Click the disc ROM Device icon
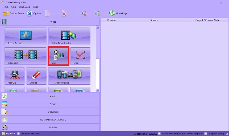 tap(5, 119)
